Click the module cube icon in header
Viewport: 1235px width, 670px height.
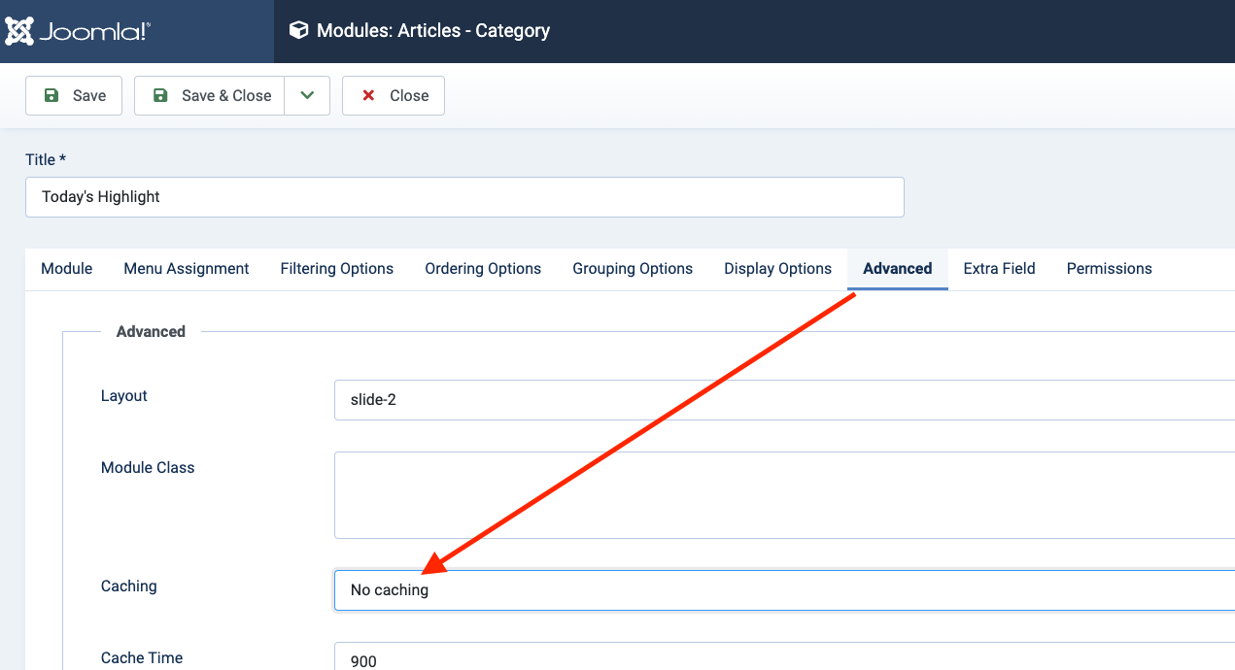click(298, 31)
